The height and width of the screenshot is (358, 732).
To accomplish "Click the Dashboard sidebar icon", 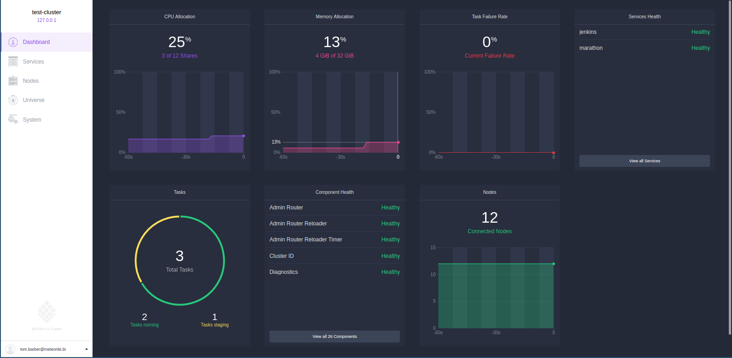I will (13, 42).
